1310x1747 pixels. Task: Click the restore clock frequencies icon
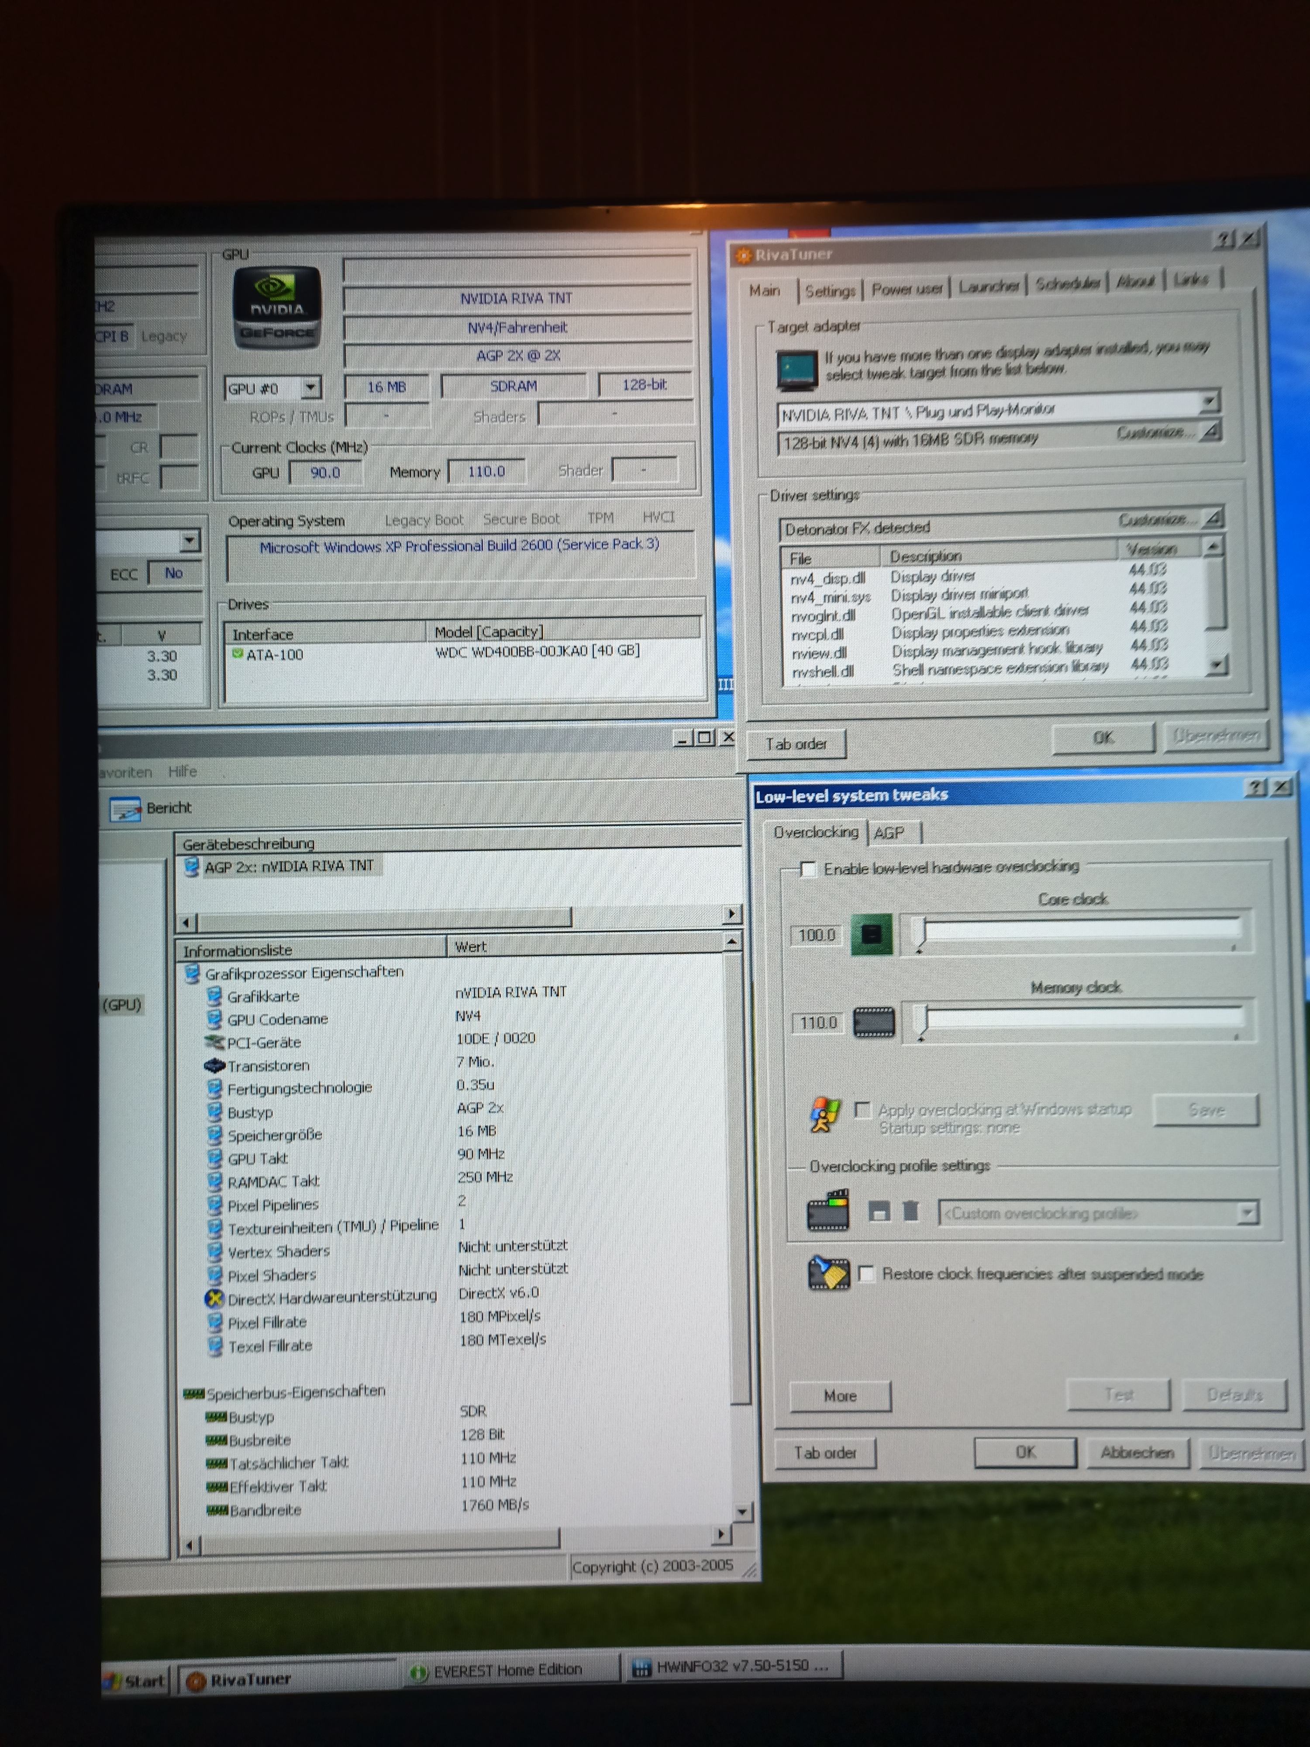829,1274
